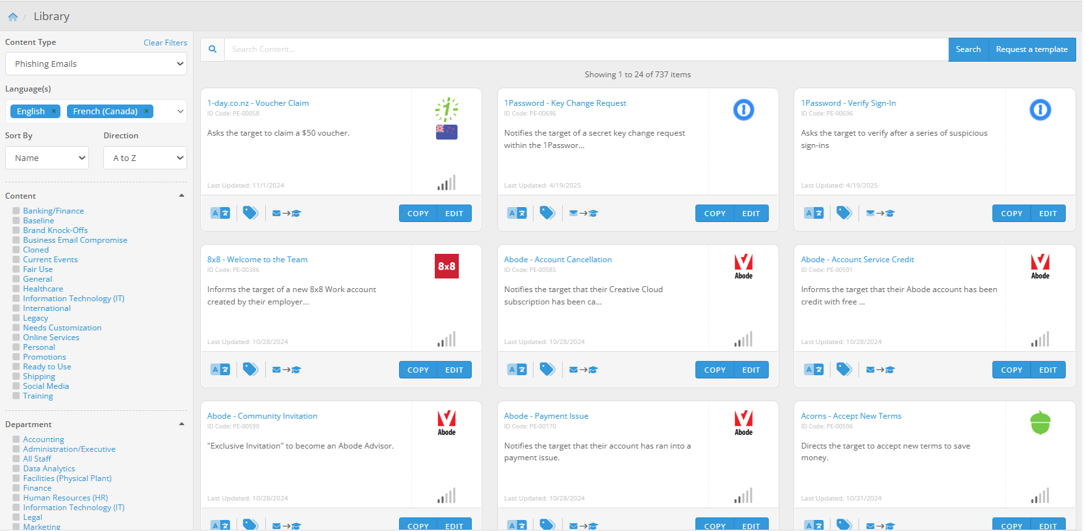Check the Banking/Finance content filter
This screenshot has height=531, width=1084.
(16, 211)
